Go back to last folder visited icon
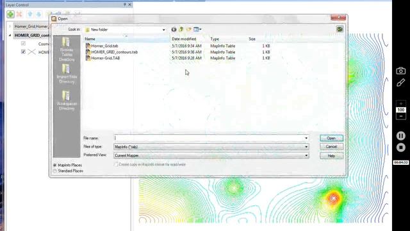Screen dimensions: 410x231 tap(174, 30)
